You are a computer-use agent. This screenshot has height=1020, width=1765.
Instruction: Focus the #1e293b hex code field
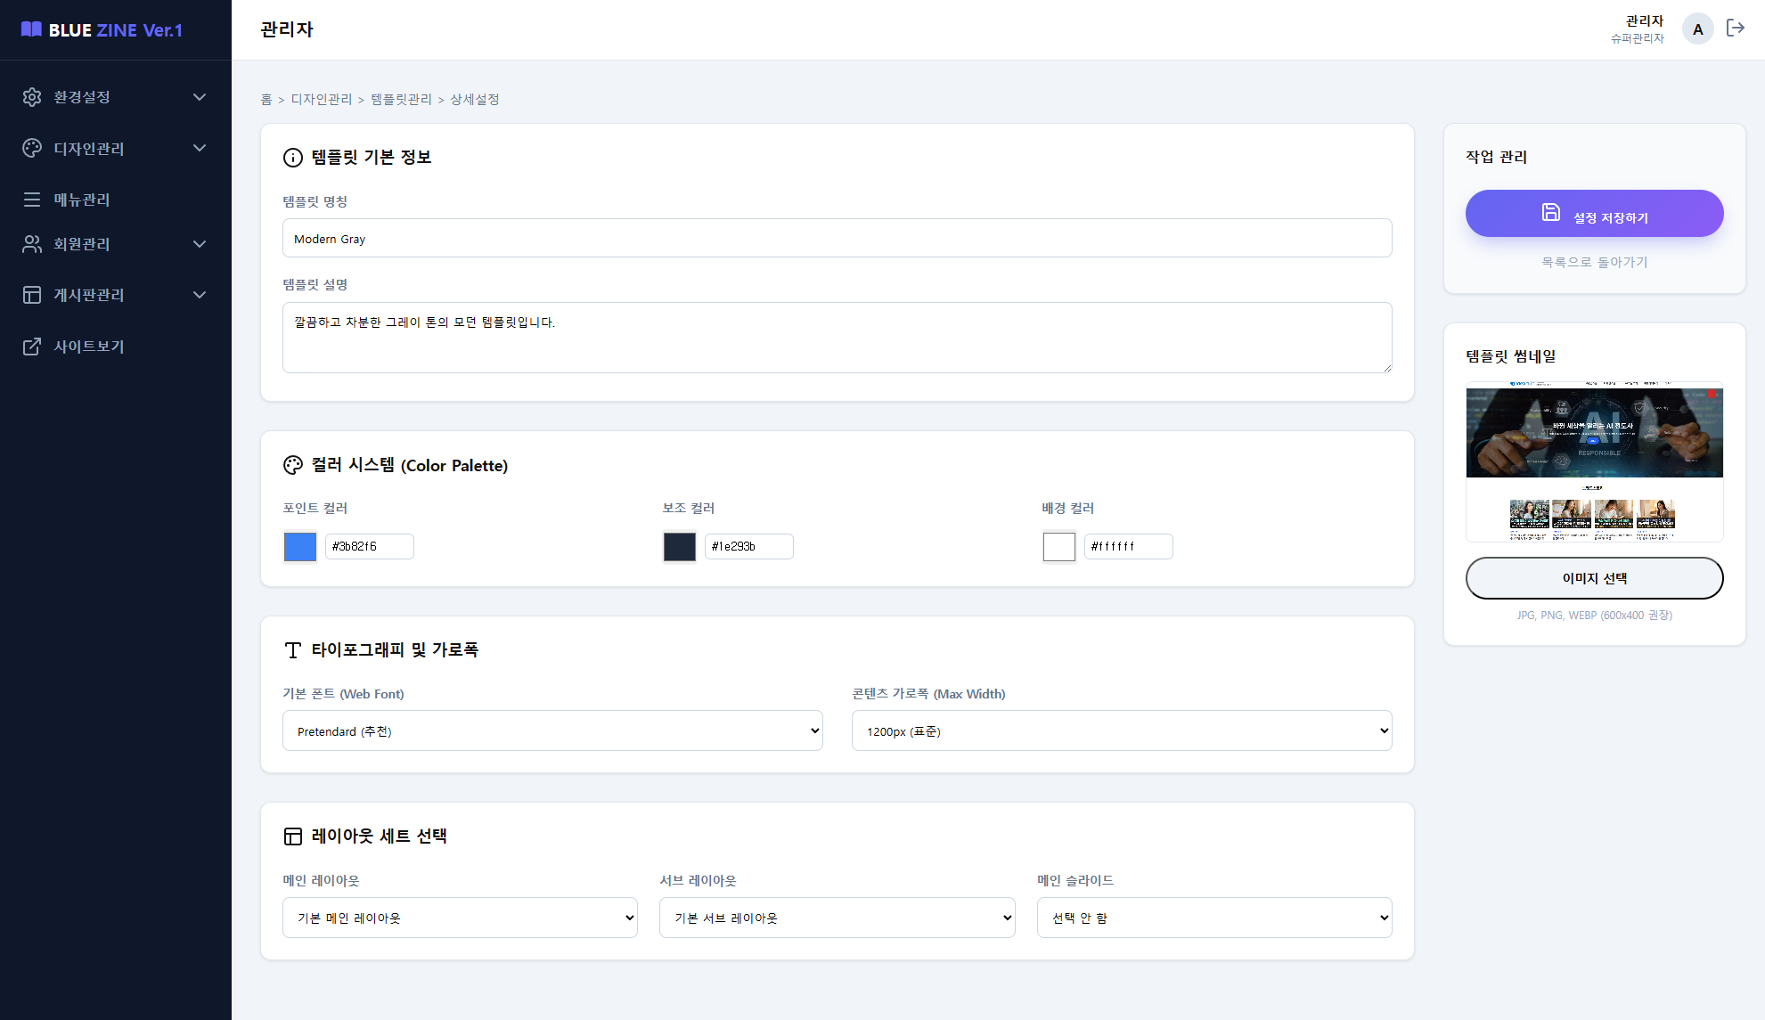pos(749,546)
